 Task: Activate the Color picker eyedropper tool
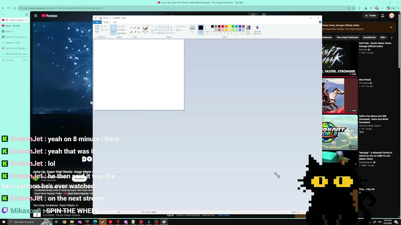[135, 32]
